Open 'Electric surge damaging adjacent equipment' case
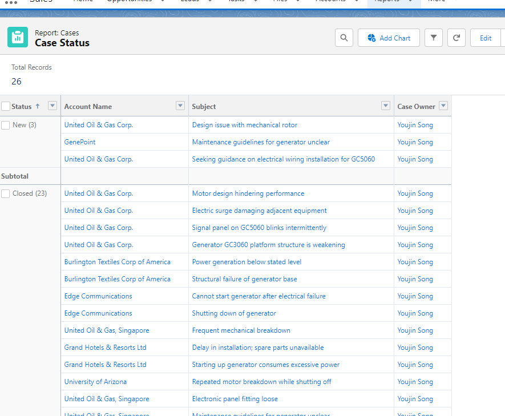Viewport: 505px width, 416px height. [259, 211]
